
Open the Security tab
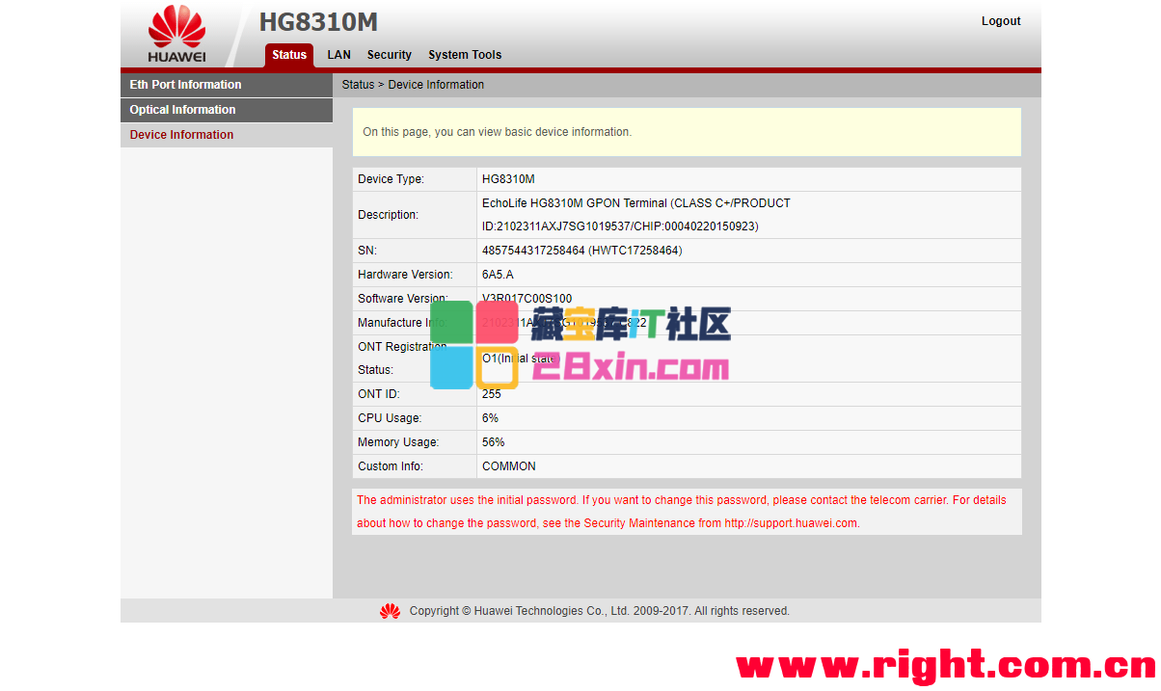pos(389,55)
